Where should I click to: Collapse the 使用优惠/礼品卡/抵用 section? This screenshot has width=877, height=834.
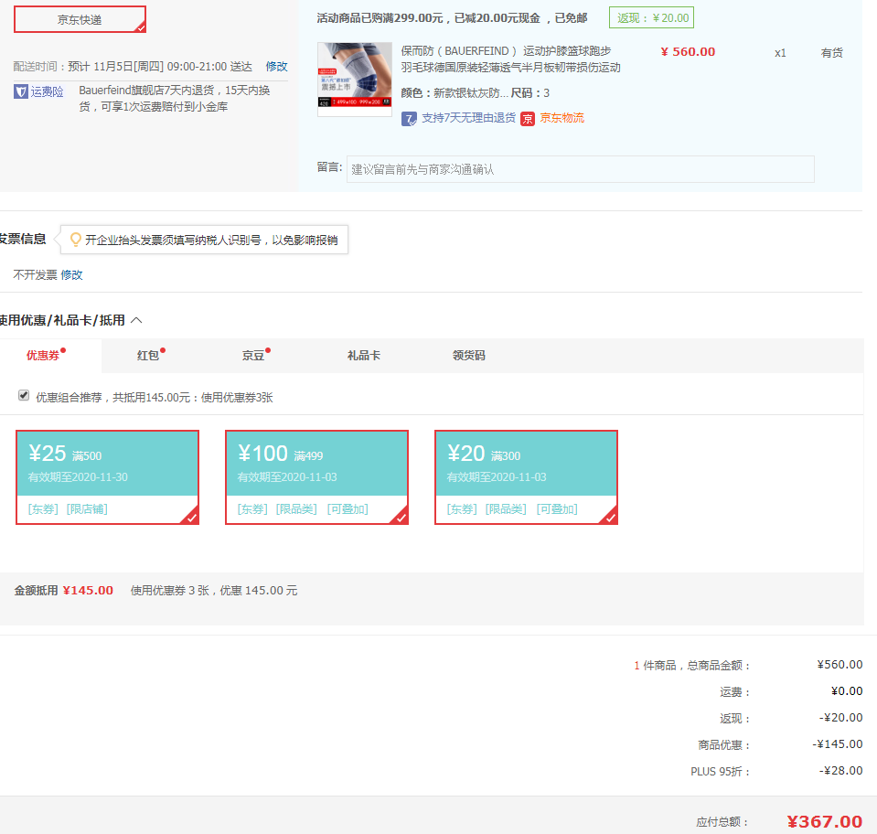coord(136,320)
